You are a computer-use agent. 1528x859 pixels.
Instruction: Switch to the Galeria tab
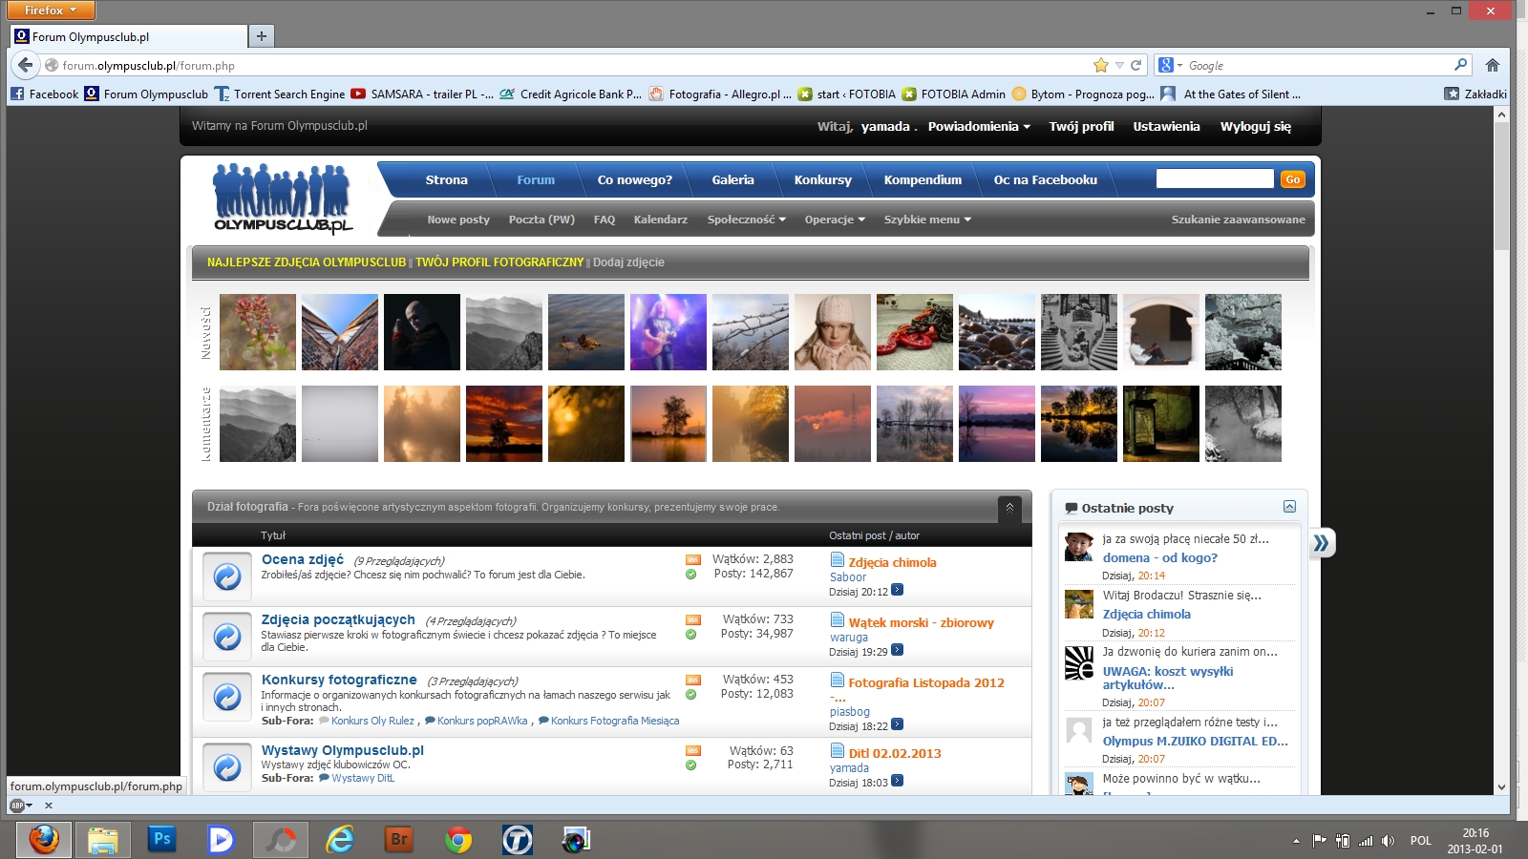click(x=732, y=179)
